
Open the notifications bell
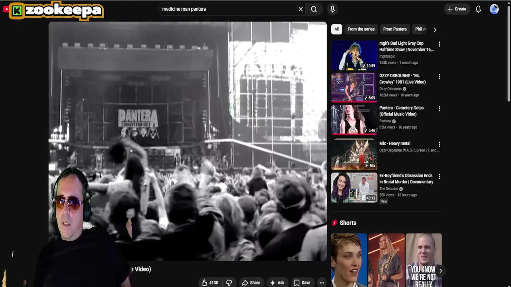(x=478, y=9)
